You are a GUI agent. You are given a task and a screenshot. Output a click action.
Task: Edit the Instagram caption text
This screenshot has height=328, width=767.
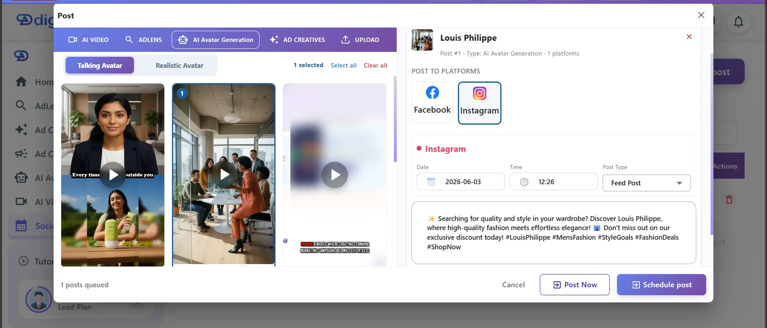pos(553,233)
